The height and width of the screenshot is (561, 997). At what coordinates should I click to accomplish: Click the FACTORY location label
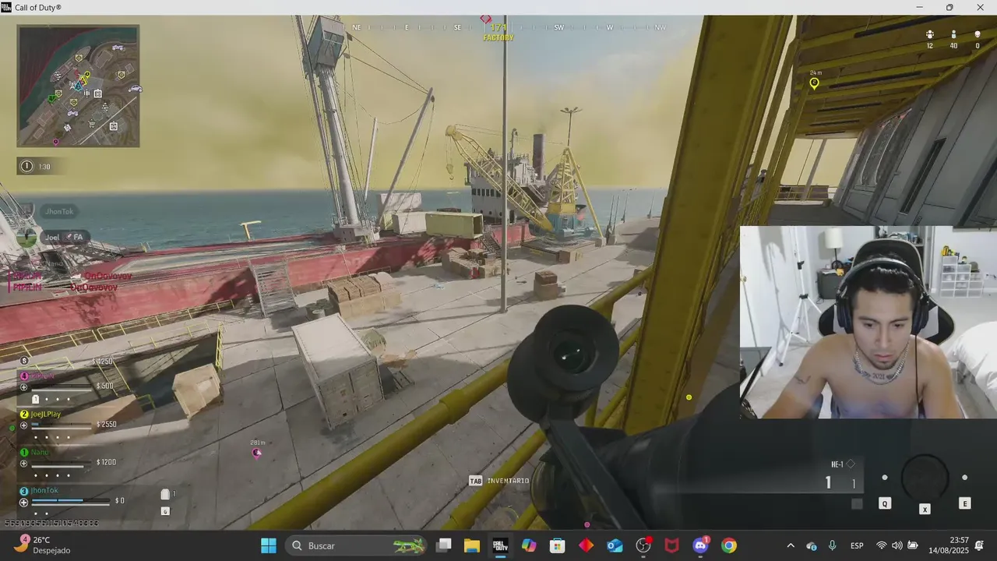498,37
